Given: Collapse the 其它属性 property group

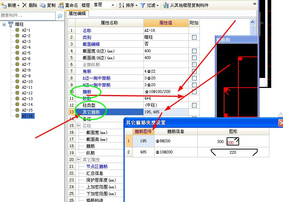Looking at the screenshot, I should click(x=79, y=159).
